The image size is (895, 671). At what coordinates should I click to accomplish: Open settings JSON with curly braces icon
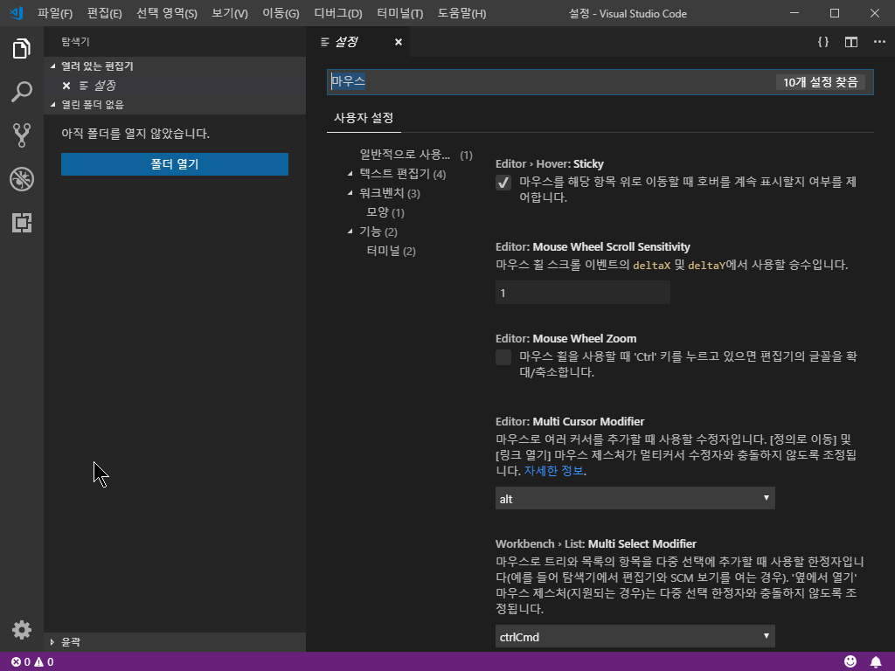[x=823, y=42]
